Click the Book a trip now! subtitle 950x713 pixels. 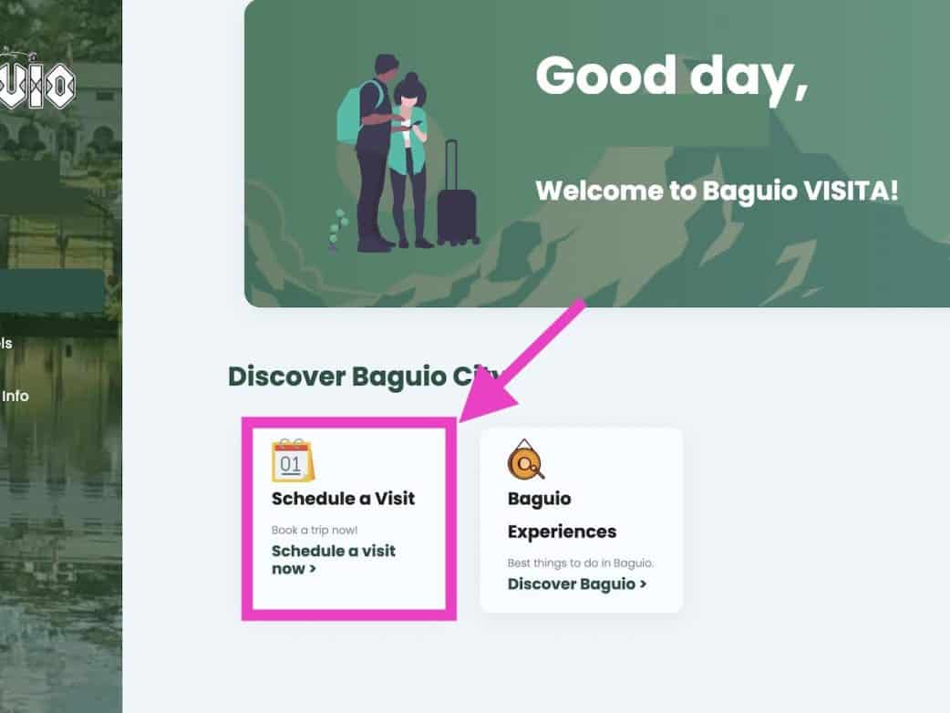click(315, 530)
